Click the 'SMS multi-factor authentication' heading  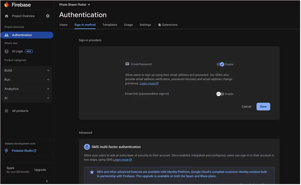tap(116, 147)
